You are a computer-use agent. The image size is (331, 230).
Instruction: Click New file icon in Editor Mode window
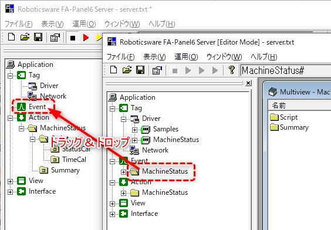tap(114, 70)
